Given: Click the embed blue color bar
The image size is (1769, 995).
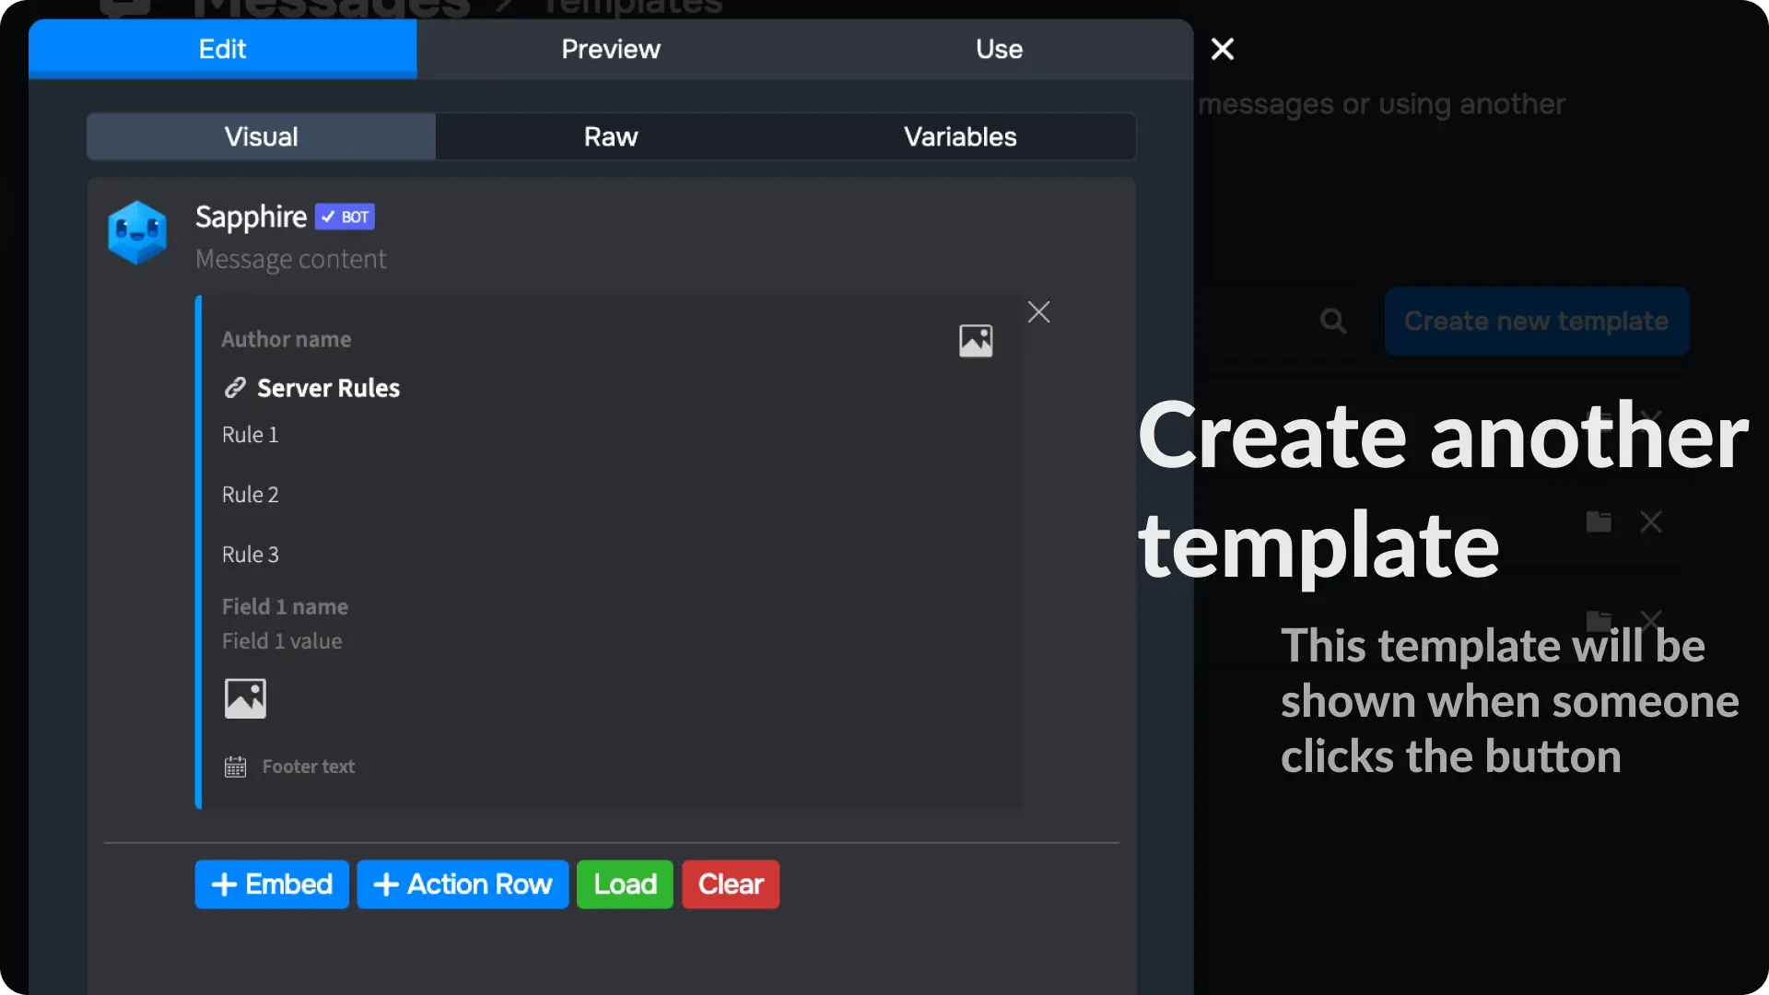Looking at the screenshot, I should pyautogui.click(x=198, y=552).
